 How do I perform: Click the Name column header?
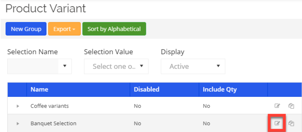[x=39, y=90]
